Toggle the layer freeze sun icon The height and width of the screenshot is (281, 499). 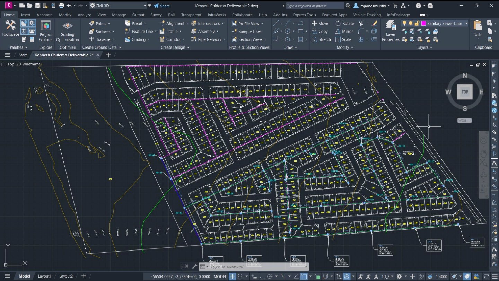point(411,23)
